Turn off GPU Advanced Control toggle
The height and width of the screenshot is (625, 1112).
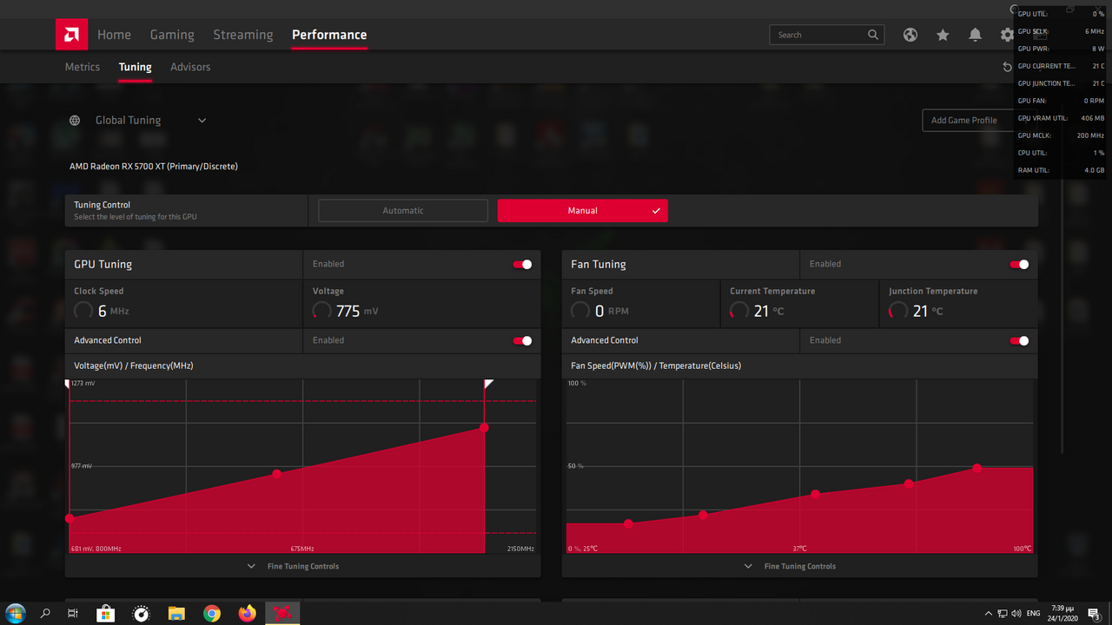(x=522, y=340)
